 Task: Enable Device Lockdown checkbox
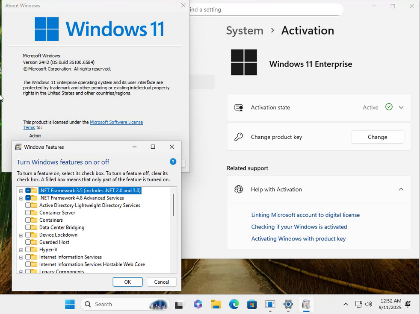(28, 235)
